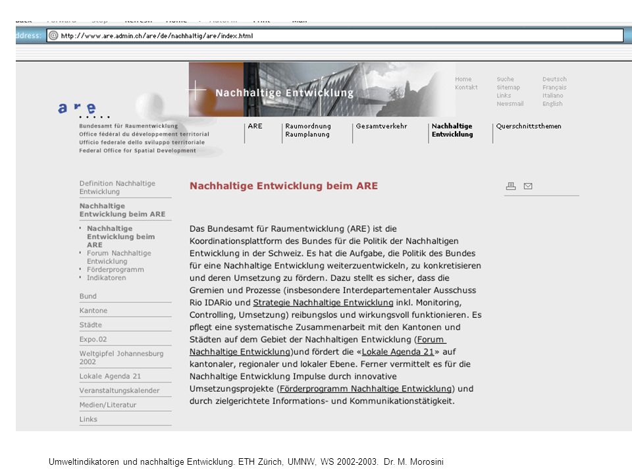Open Förderprogramm sidebar sub-item
This screenshot has height=474, width=632.
click(x=115, y=270)
